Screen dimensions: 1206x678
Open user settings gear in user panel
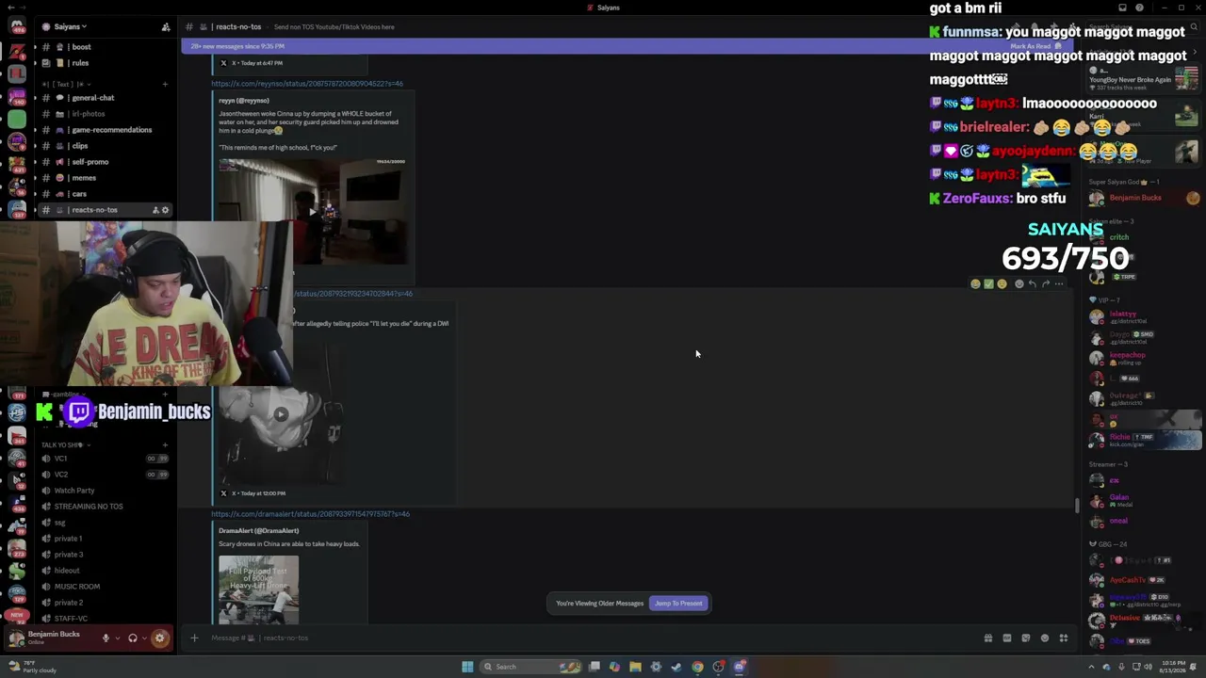pyautogui.click(x=159, y=638)
